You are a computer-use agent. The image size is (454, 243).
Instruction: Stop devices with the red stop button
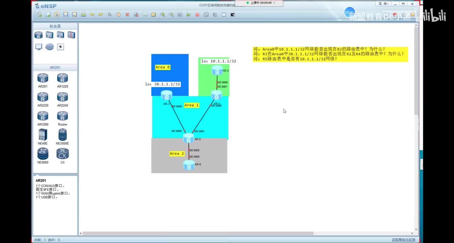(x=197, y=15)
